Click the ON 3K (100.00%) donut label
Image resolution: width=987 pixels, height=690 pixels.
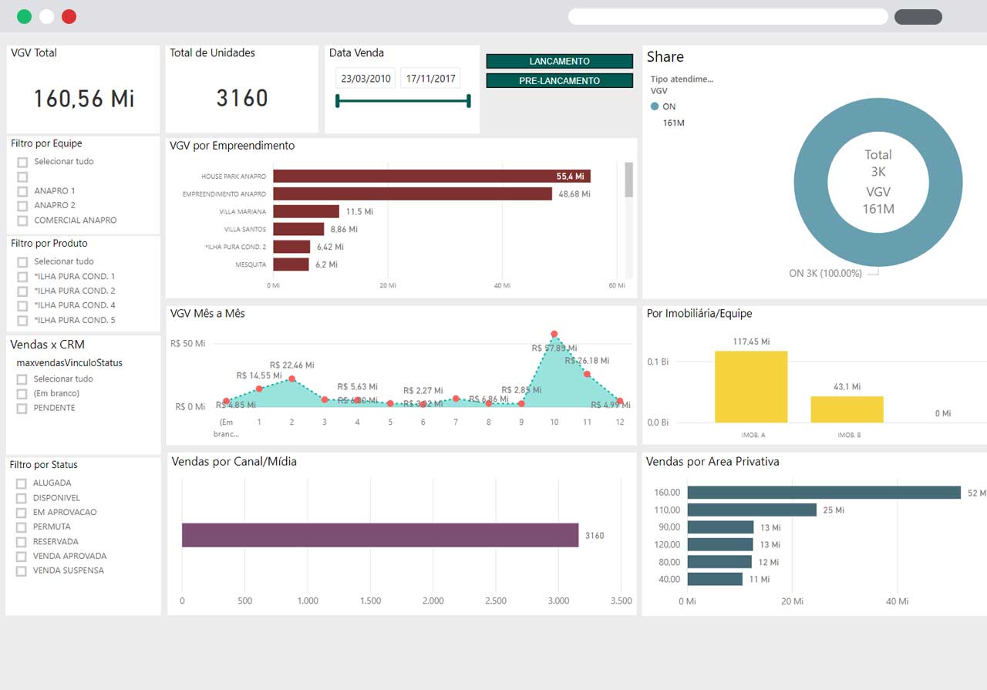pos(826,273)
